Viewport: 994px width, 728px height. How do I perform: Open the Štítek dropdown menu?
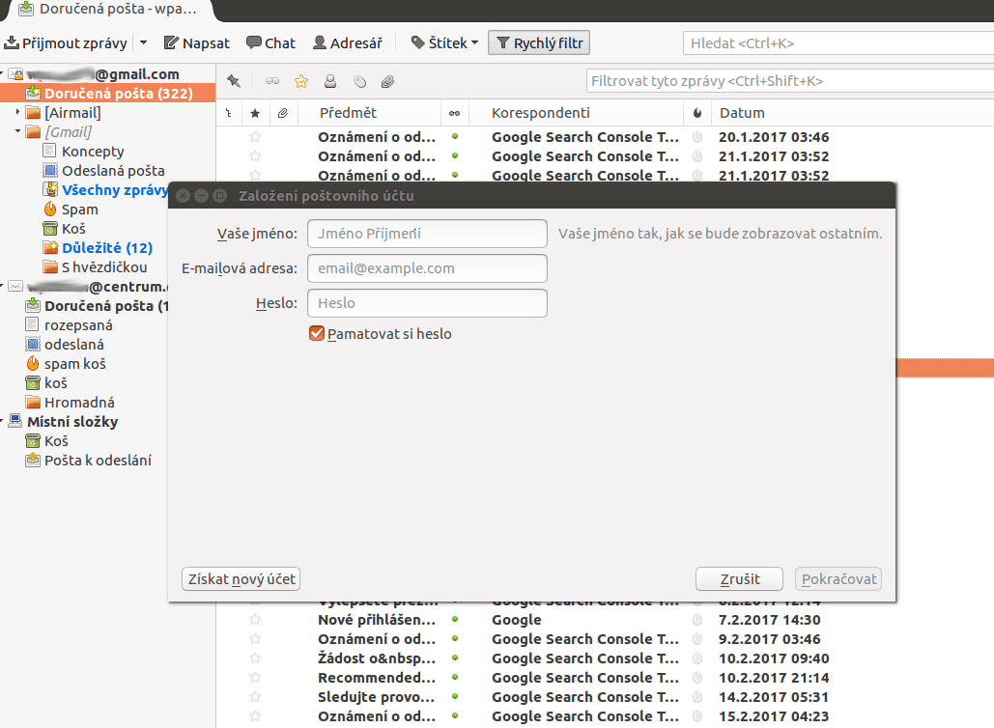[x=444, y=42]
